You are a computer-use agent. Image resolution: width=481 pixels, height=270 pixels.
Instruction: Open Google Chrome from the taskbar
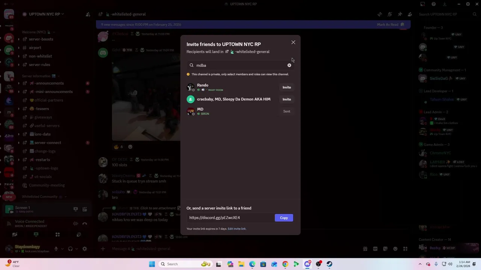coord(285,264)
